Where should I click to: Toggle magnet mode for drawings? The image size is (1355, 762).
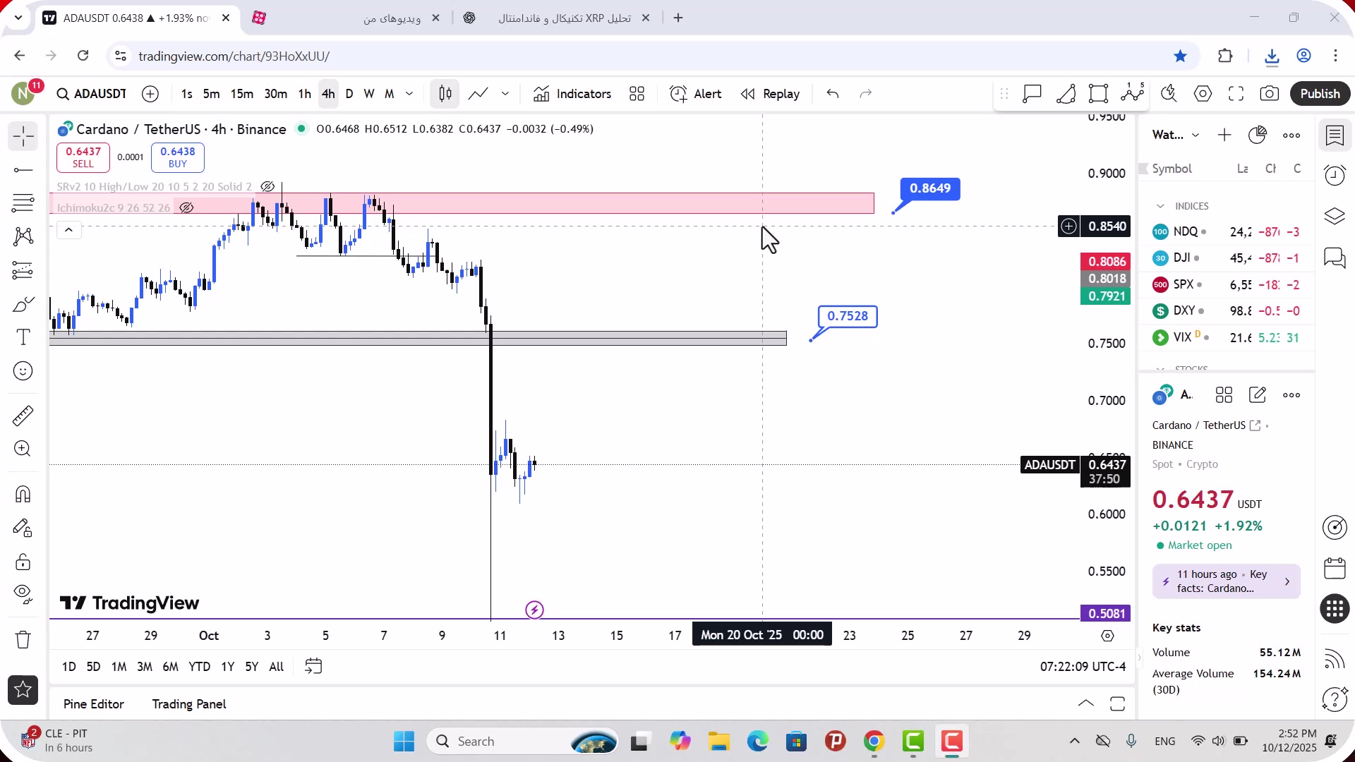point(23,494)
